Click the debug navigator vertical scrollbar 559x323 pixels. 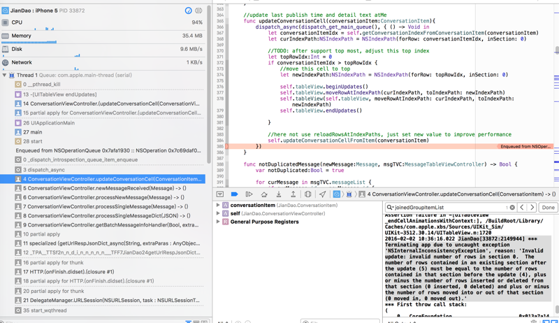tap(209, 84)
